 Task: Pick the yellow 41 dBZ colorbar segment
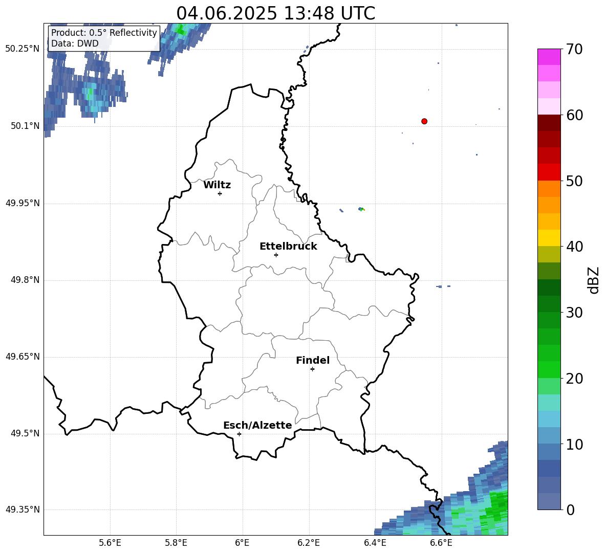coord(549,238)
